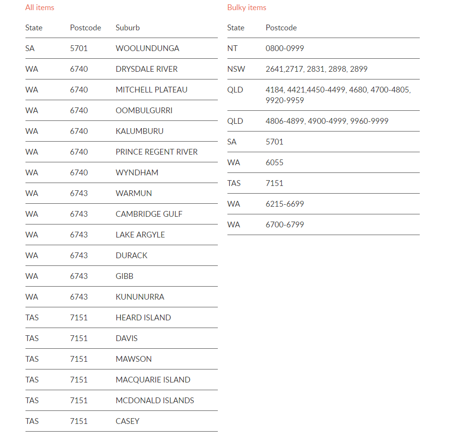Viewport: 451px width, 435px height.
Task: Click HEARD ISLAND in the TAS rows
Action: tap(143, 317)
